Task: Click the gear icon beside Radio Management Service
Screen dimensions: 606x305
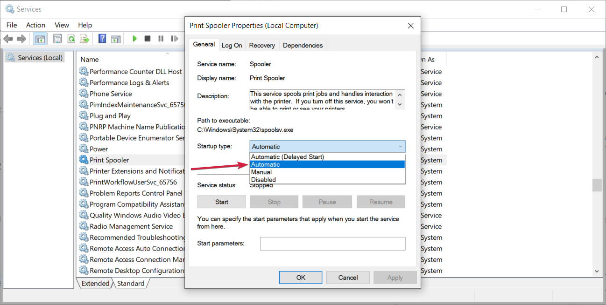Action: 84,226
